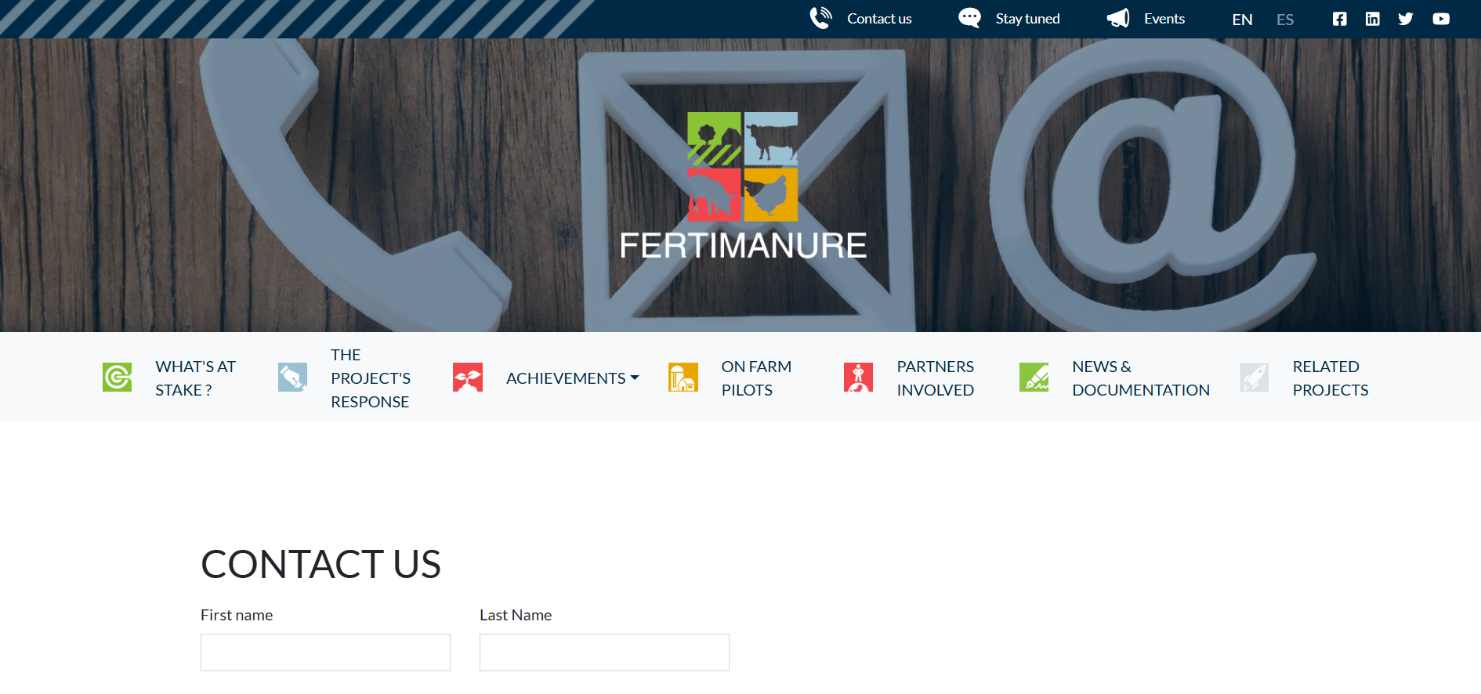The height and width of the screenshot is (694, 1481).
Task: Click the phone icon beside Contact us
Action: pyautogui.click(x=820, y=18)
